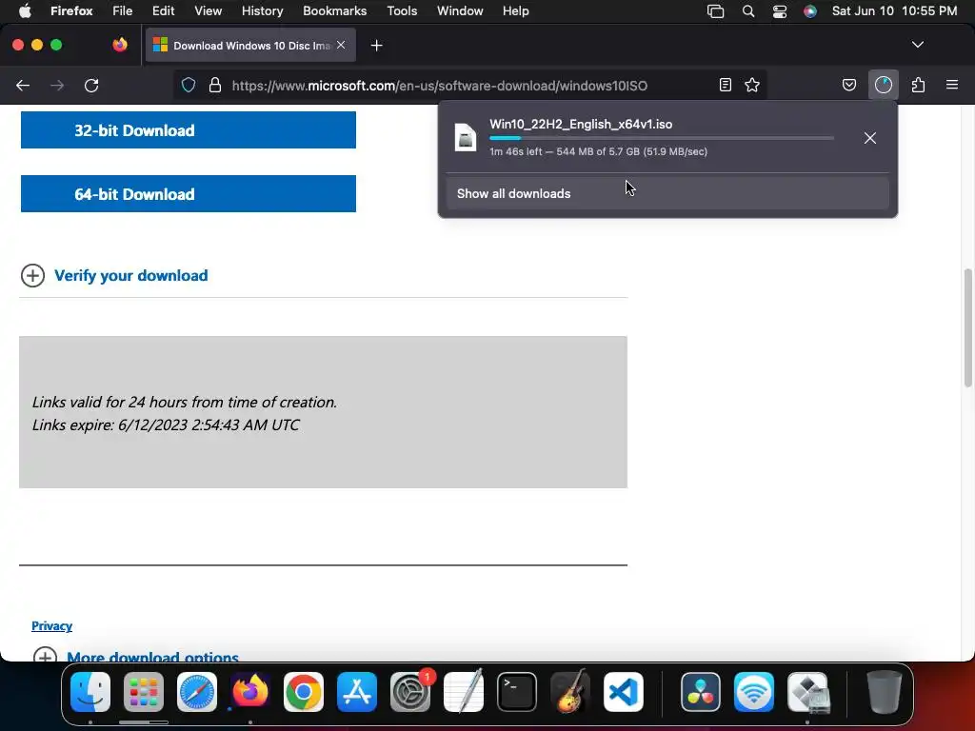975x731 pixels.
Task: Start the 64-bit Download
Action: tap(189, 194)
